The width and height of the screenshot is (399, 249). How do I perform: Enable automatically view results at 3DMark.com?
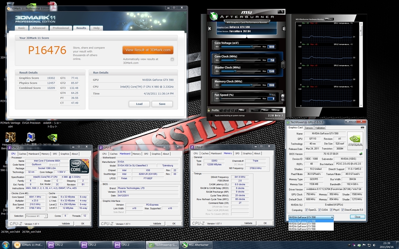tap(172, 60)
